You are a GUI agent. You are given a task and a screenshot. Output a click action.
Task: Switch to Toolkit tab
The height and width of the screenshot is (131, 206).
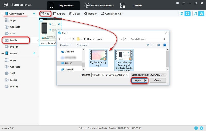(x=131, y=5)
